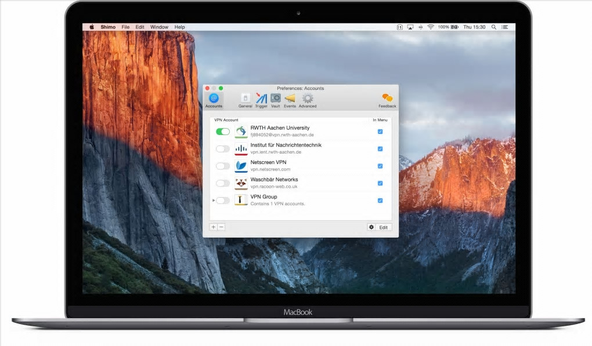Select the RWTH Aachen University account name
The height and width of the screenshot is (346, 592).
tap(280, 128)
